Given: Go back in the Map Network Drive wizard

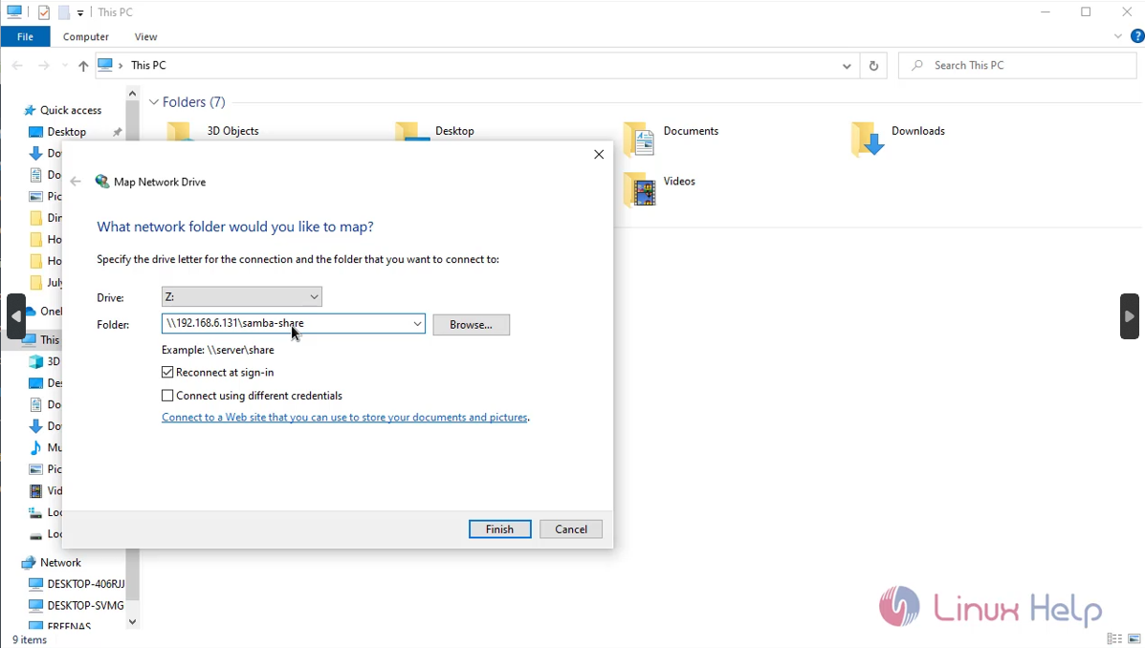Looking at the screenshot, I should pyautogui.click(x=76, y=182).
